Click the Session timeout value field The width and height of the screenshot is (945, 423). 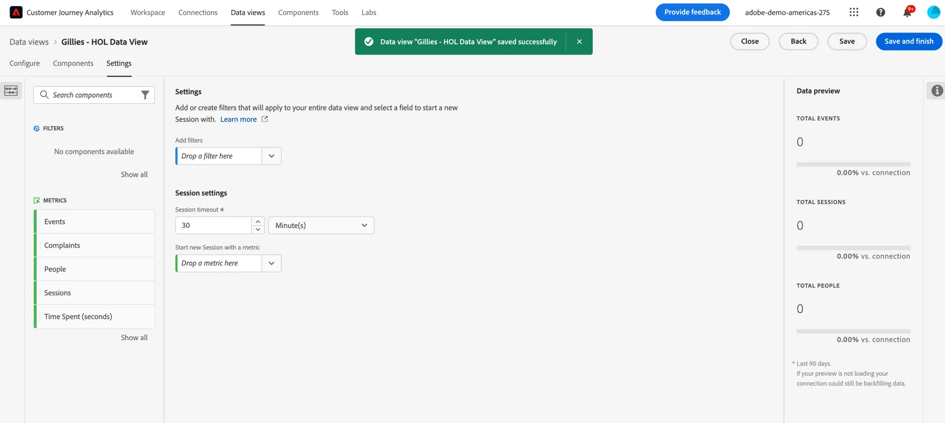[213, 225]
